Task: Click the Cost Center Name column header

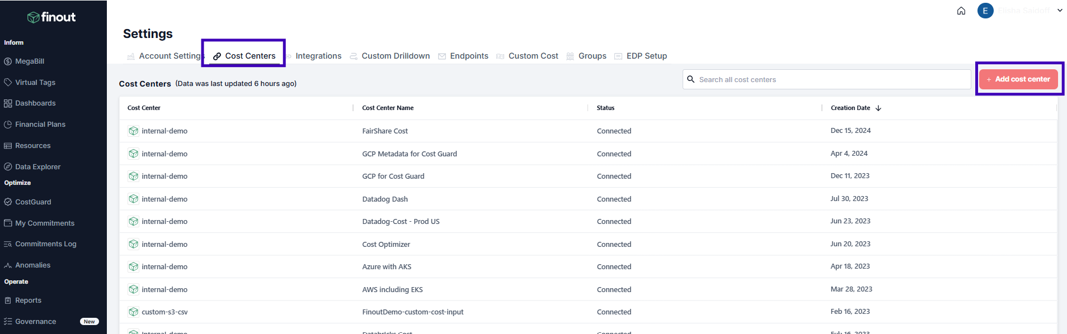Action: pyautogui.click(x=388, y=108)
